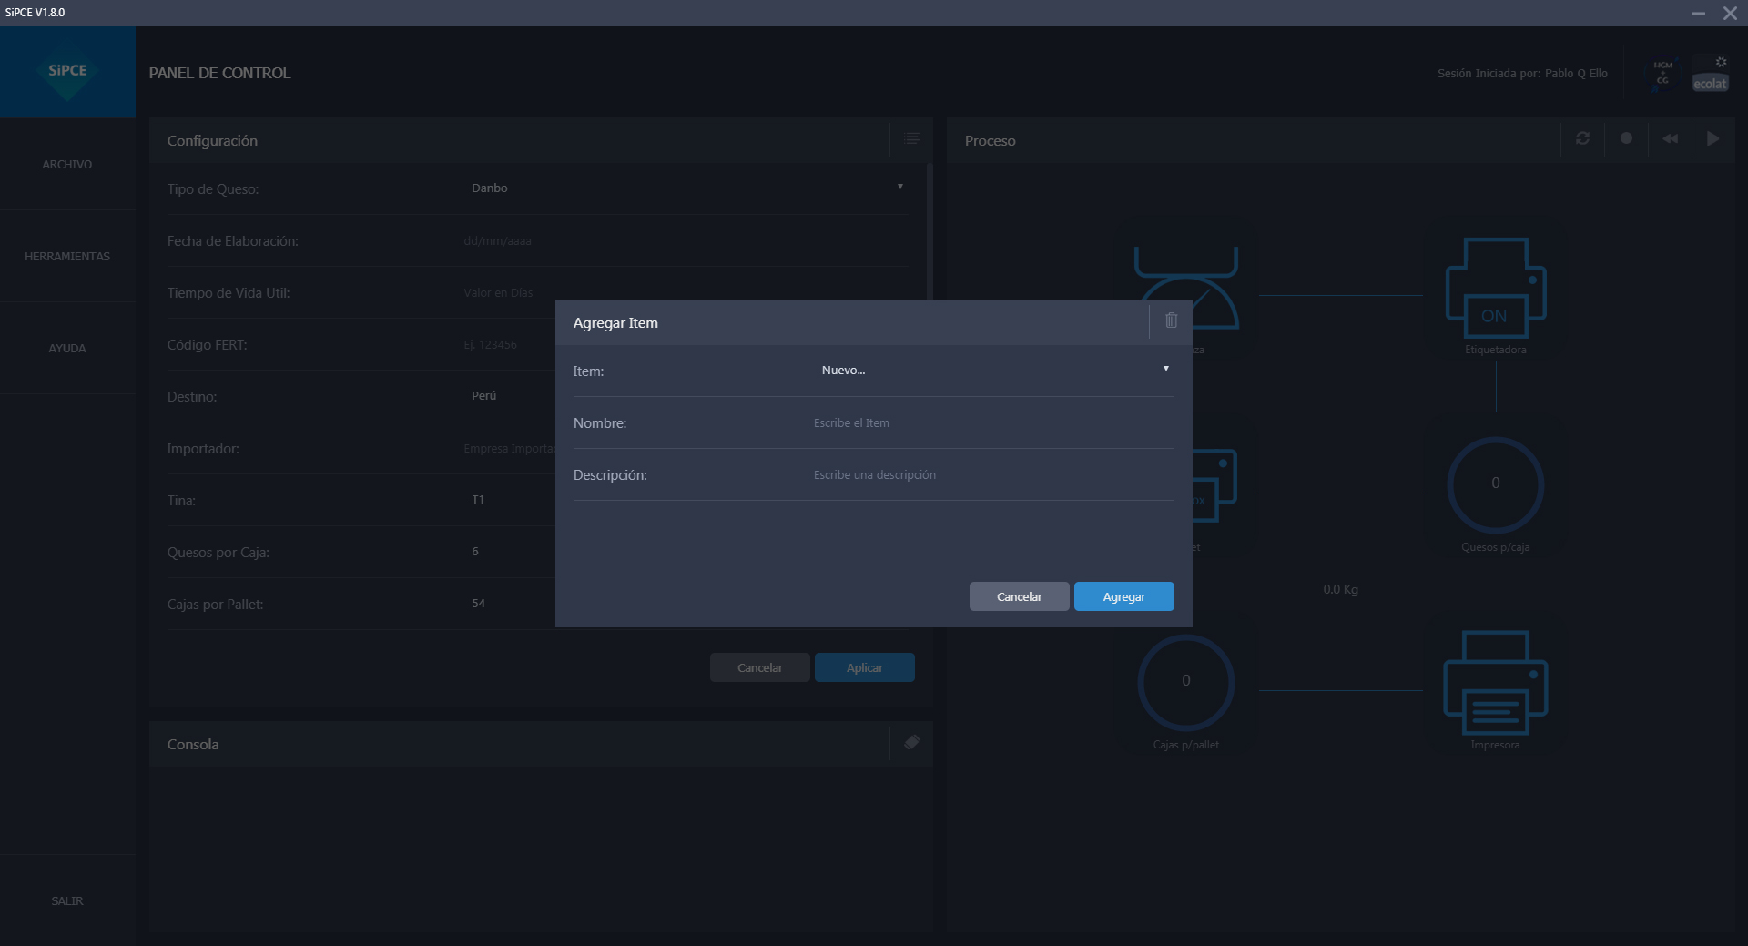This screenshot has width=1748, height=946.
Task: Click the Descripción input field
Action: pyautogui.click(x=991, y=475)
